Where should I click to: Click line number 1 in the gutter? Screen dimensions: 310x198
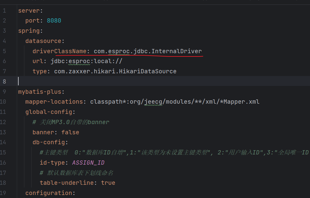(4, 11)
